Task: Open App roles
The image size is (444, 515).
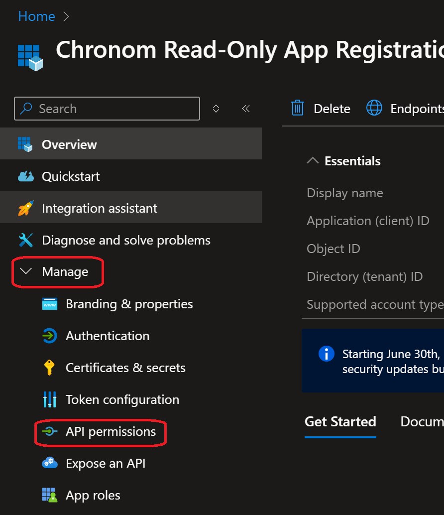Action: 93,495
